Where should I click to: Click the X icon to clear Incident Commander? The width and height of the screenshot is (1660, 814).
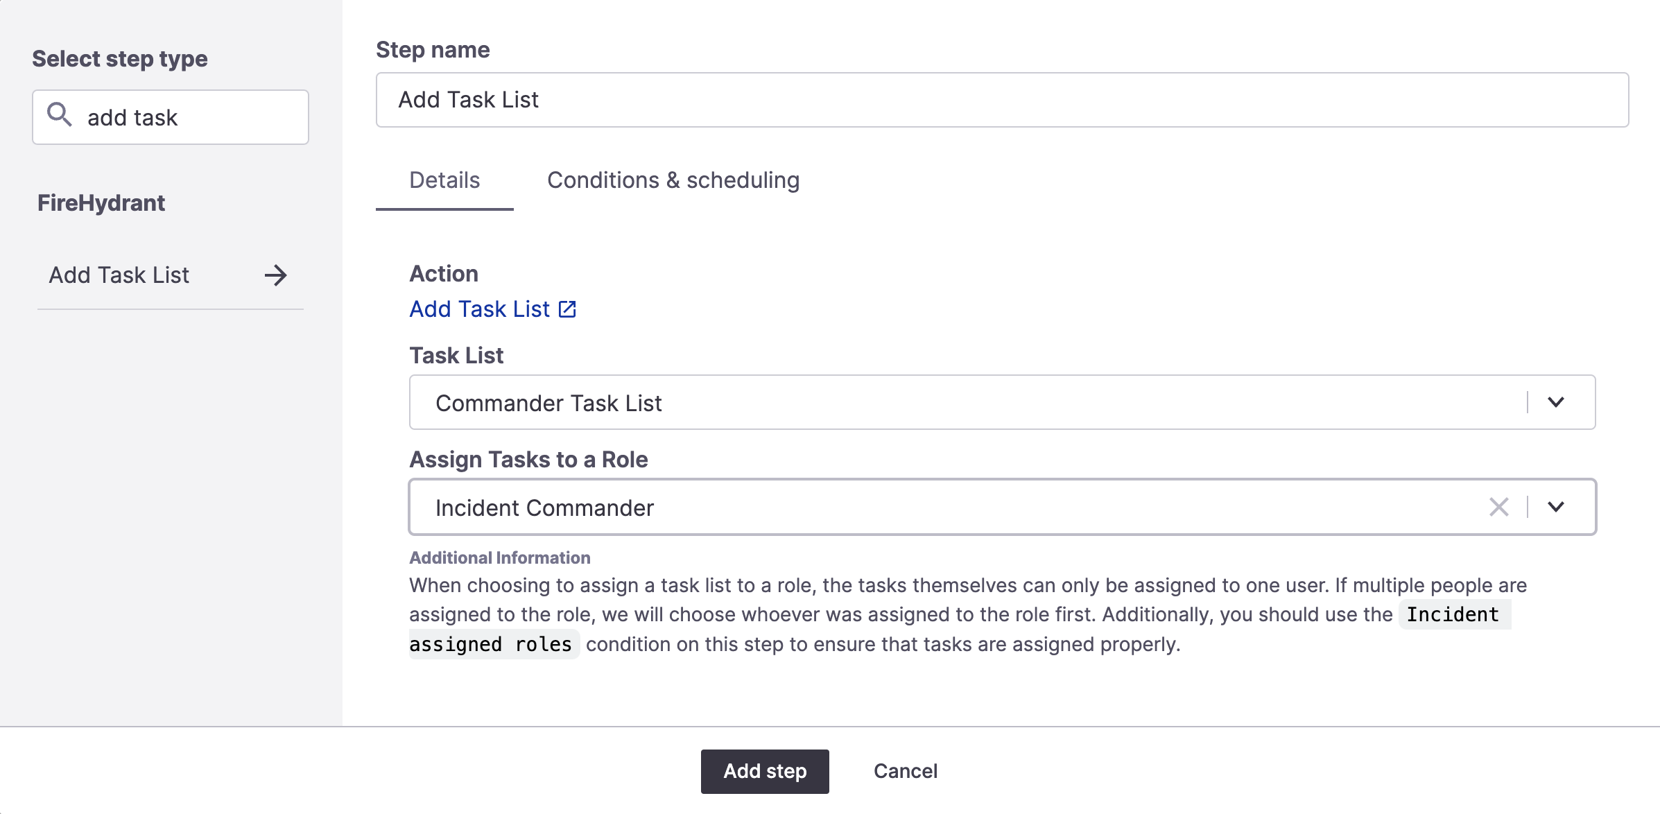click(x=1499, y=506)
